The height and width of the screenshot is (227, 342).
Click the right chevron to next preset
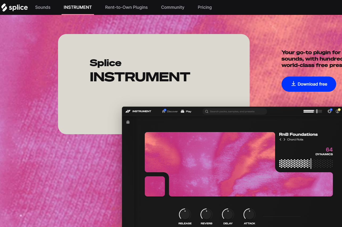point(284,139)
